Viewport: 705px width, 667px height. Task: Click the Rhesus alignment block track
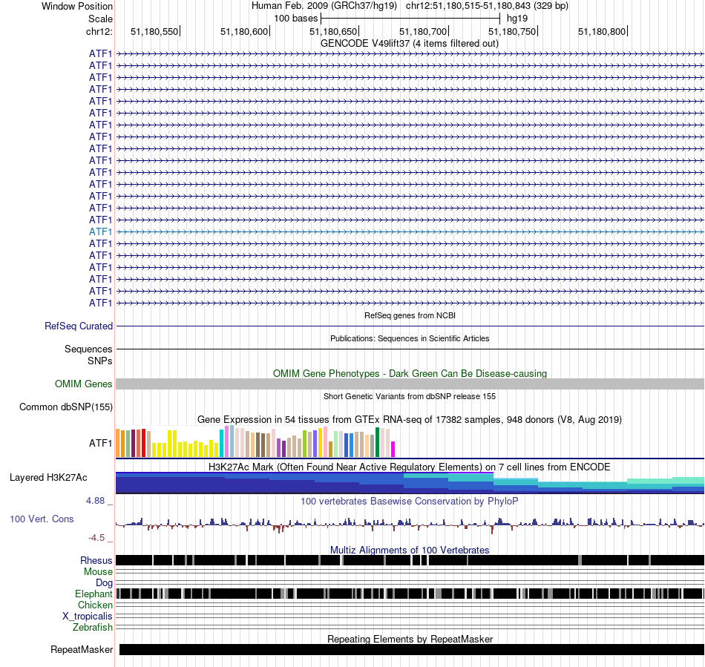point(410,560)
